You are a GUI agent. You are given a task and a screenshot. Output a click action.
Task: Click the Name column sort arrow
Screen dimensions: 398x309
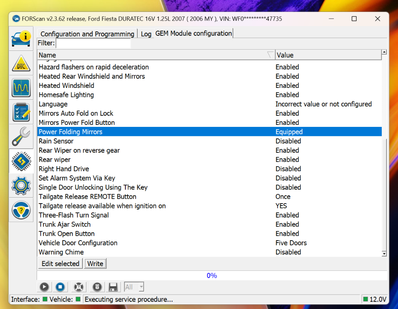click(270, 55)
